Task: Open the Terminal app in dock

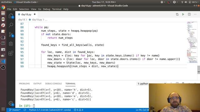Action: click(x=3, y=38)
